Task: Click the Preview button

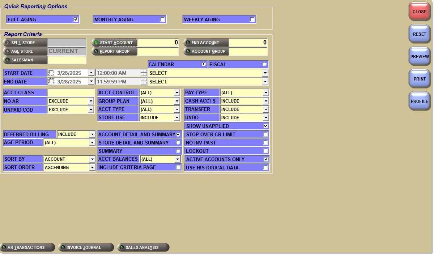Action: click(x=420, y=57)
